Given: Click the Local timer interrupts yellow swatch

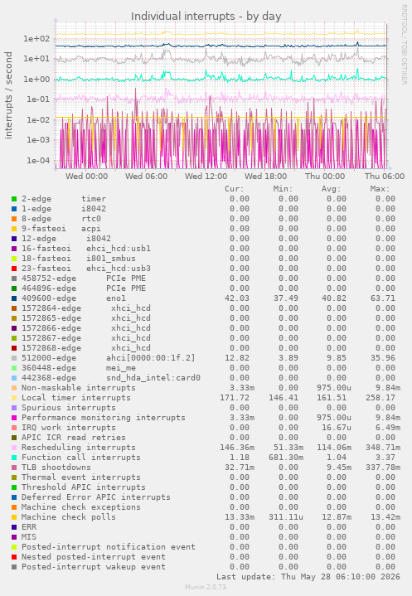Looking at the screenshot, I should tap(14, 398).
